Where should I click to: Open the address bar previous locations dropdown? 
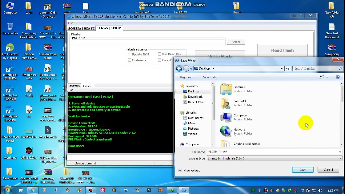[282, 68]
